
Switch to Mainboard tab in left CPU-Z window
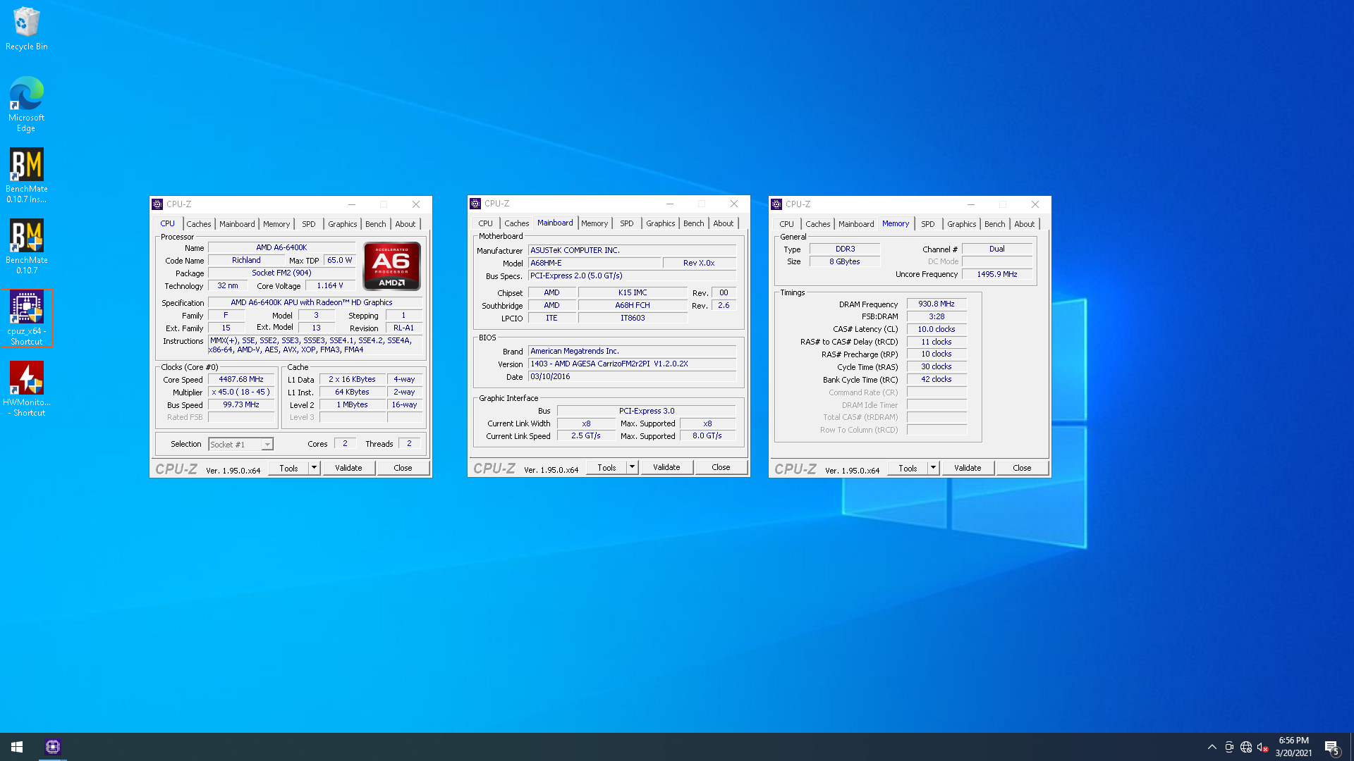(x=237, y=224)
